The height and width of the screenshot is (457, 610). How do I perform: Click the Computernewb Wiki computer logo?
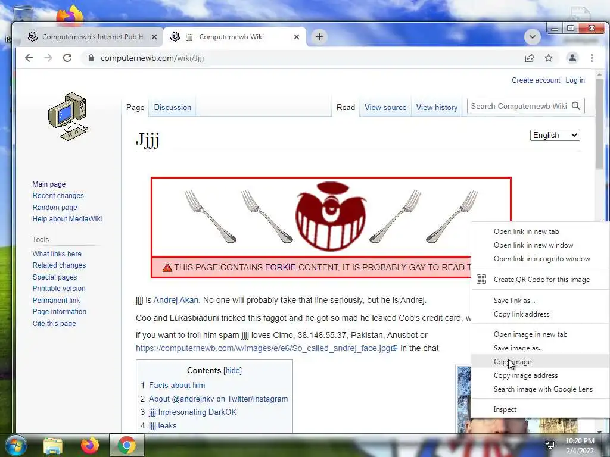click(x=69, y=116)
